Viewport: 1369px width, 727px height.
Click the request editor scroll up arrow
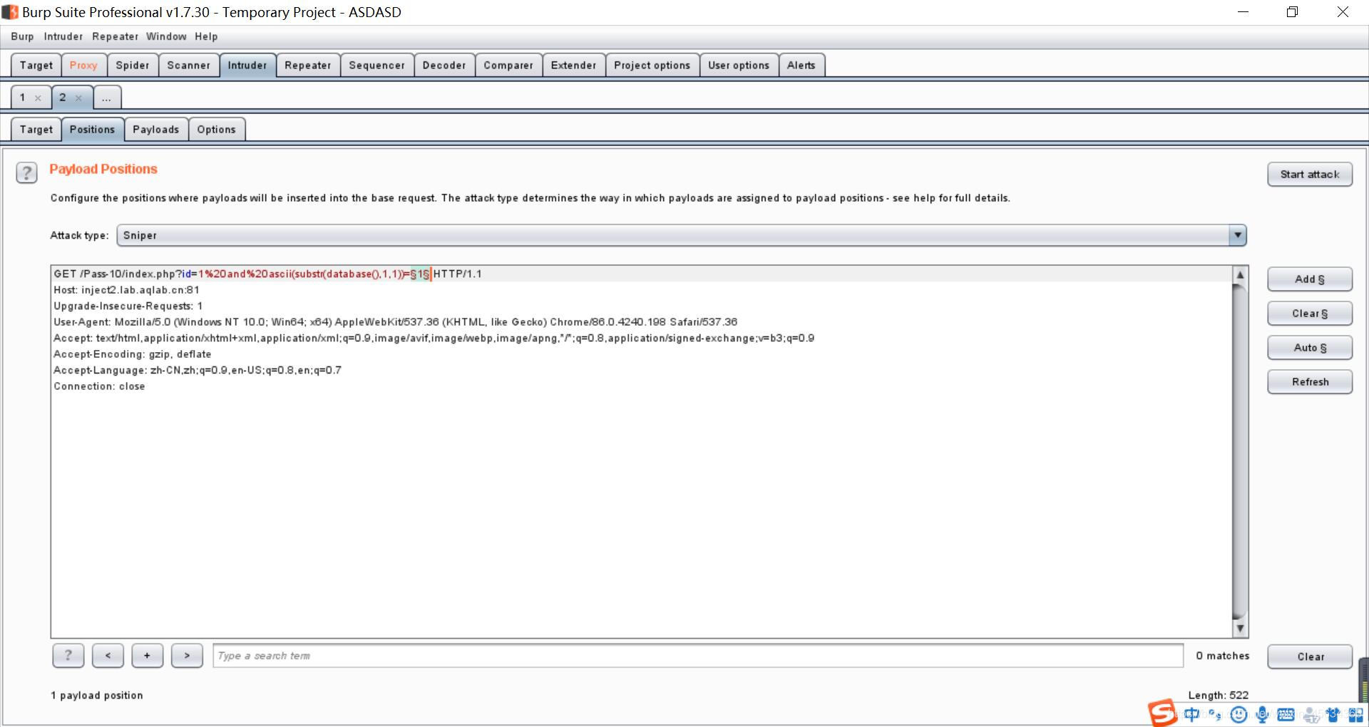click(1241, 275)
